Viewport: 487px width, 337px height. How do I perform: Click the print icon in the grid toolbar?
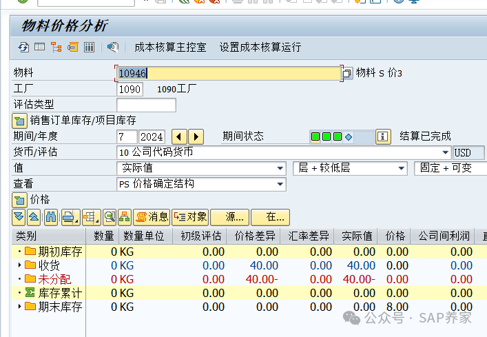(x=70, y=217)
